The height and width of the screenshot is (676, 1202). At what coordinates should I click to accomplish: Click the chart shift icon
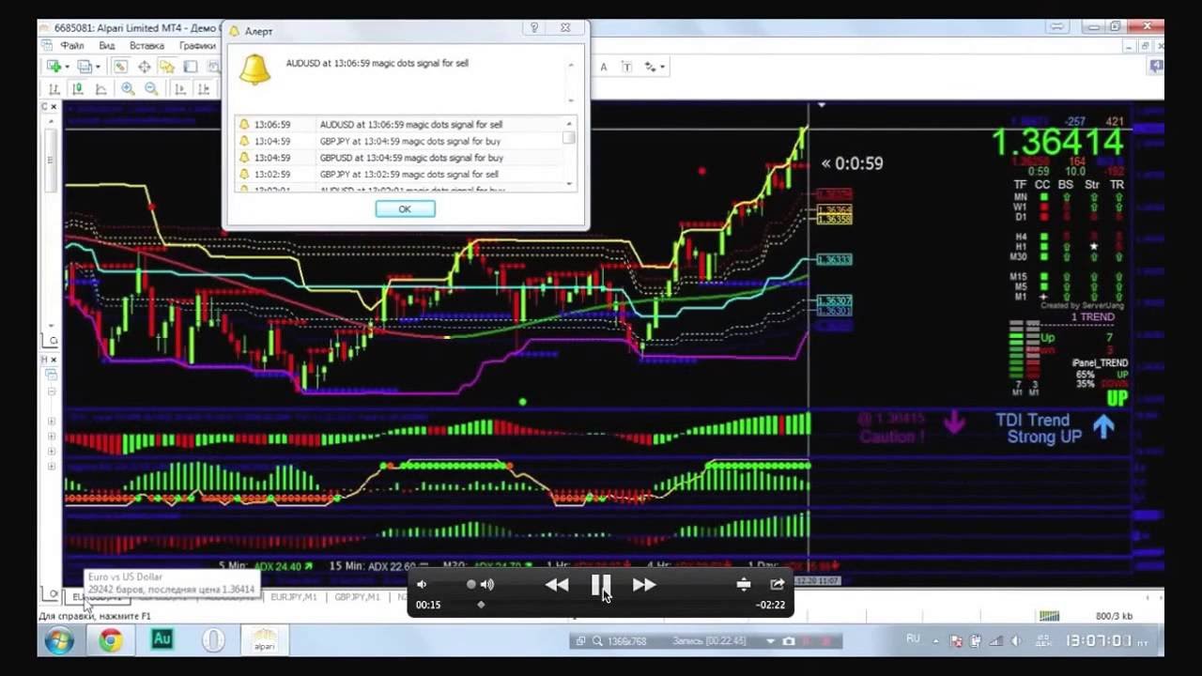pyautogui.click(x=204, y=89)
